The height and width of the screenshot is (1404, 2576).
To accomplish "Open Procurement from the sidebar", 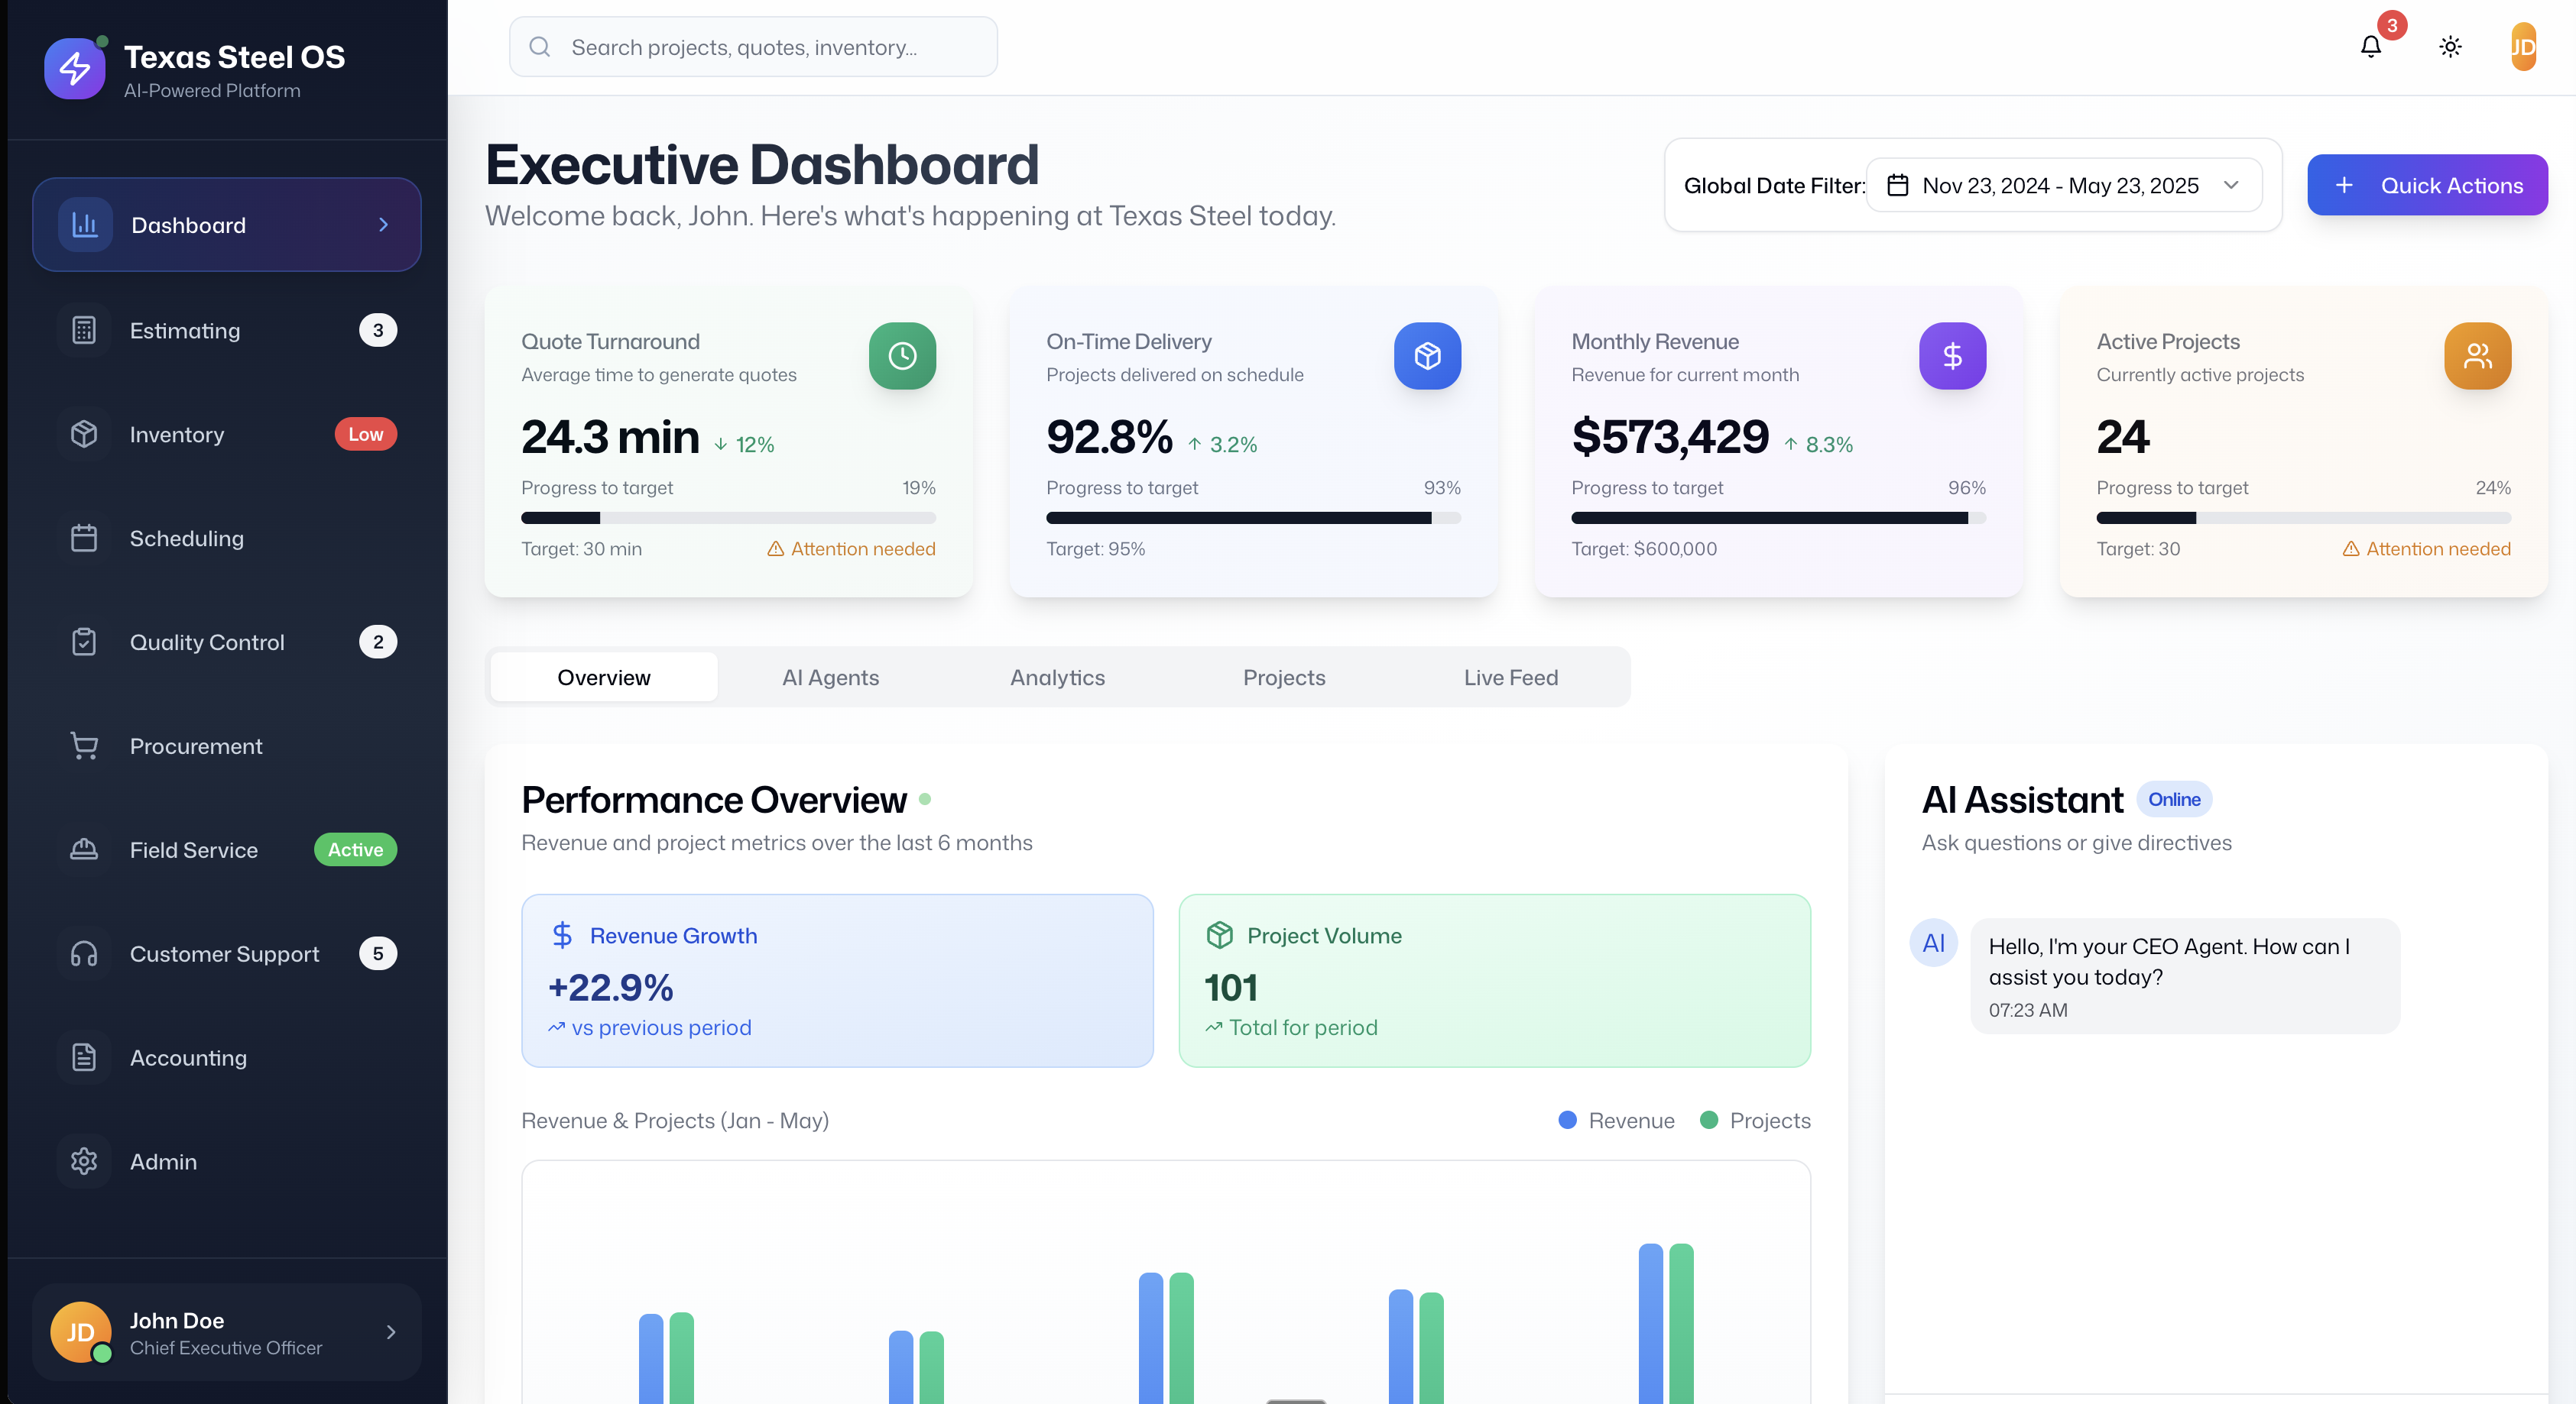I will (x=195, y=746).
